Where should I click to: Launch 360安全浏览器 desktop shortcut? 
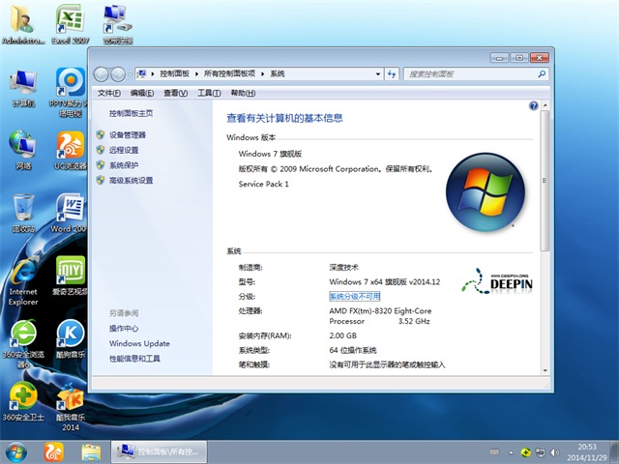pyautogui.click(x=23, y=344)
